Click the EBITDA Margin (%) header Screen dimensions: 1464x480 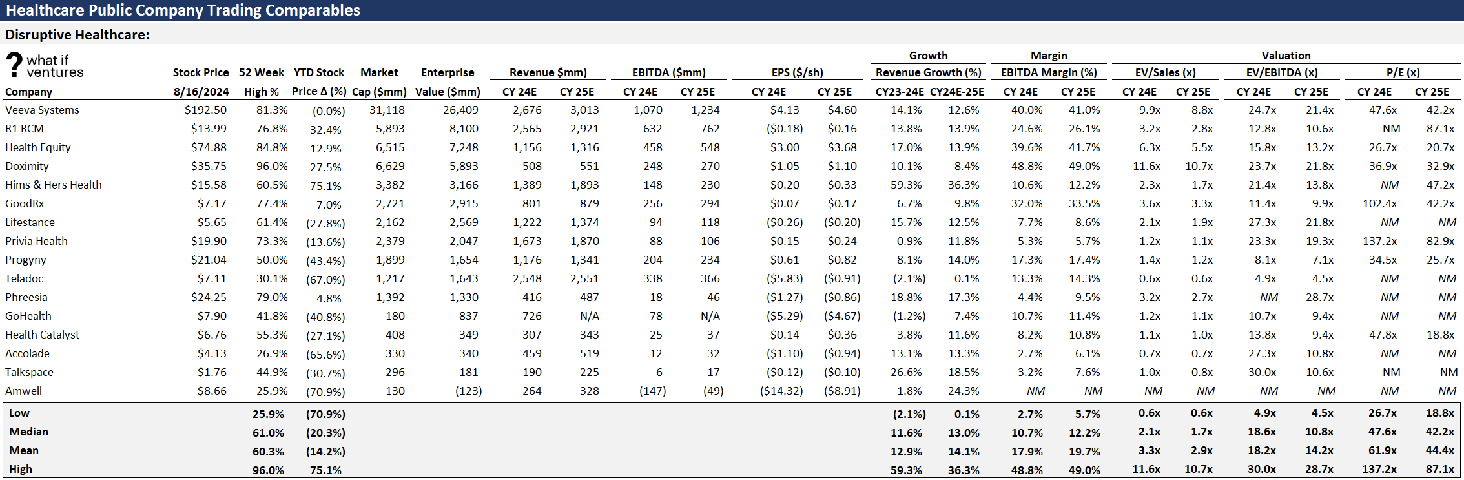click(1049, 72)
